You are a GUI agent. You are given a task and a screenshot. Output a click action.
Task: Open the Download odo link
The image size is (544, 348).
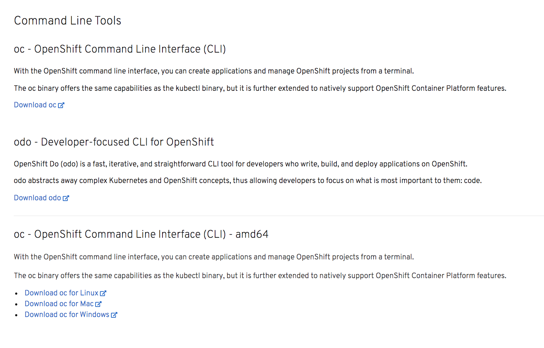[37, 198]
